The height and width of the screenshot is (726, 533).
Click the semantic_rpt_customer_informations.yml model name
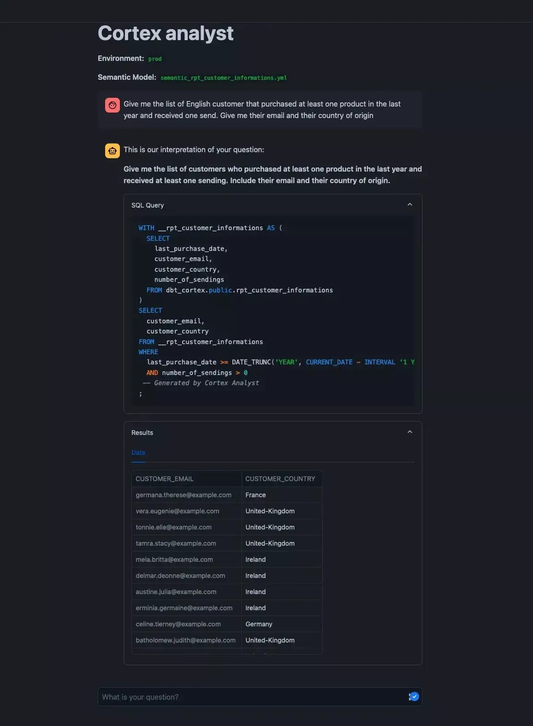click(224, 78)
